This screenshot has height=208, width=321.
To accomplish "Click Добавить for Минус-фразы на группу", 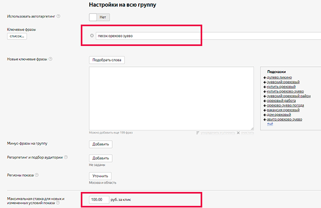I will pos(101,144).
